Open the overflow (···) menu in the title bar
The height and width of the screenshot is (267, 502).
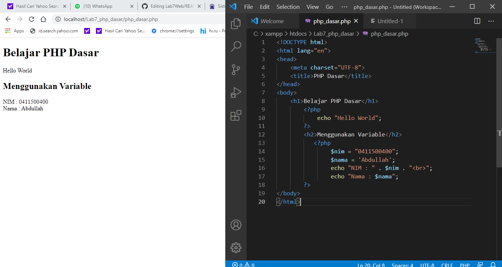pos(344,6)
